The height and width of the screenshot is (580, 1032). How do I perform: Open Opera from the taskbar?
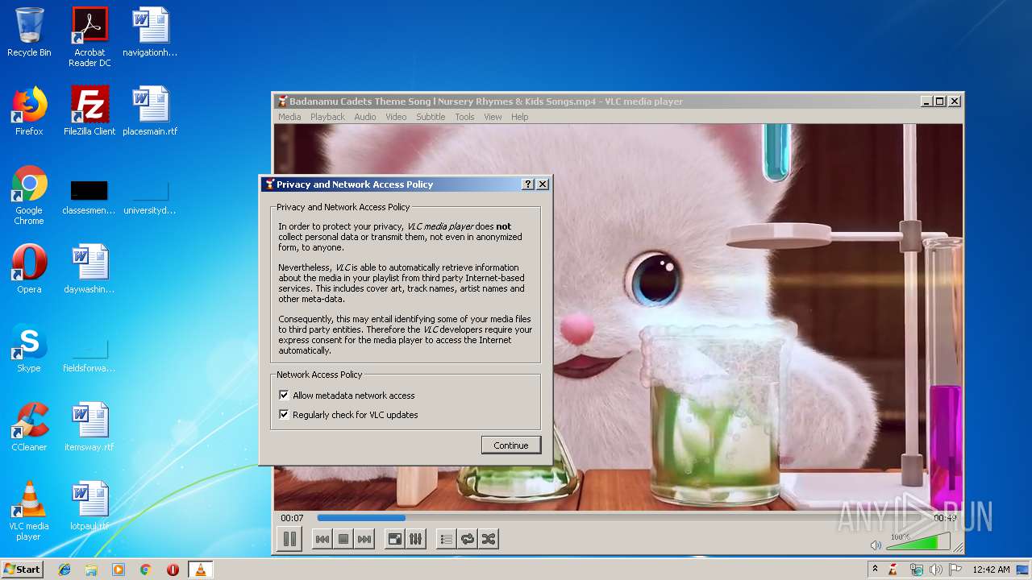(x=173, y=570)
